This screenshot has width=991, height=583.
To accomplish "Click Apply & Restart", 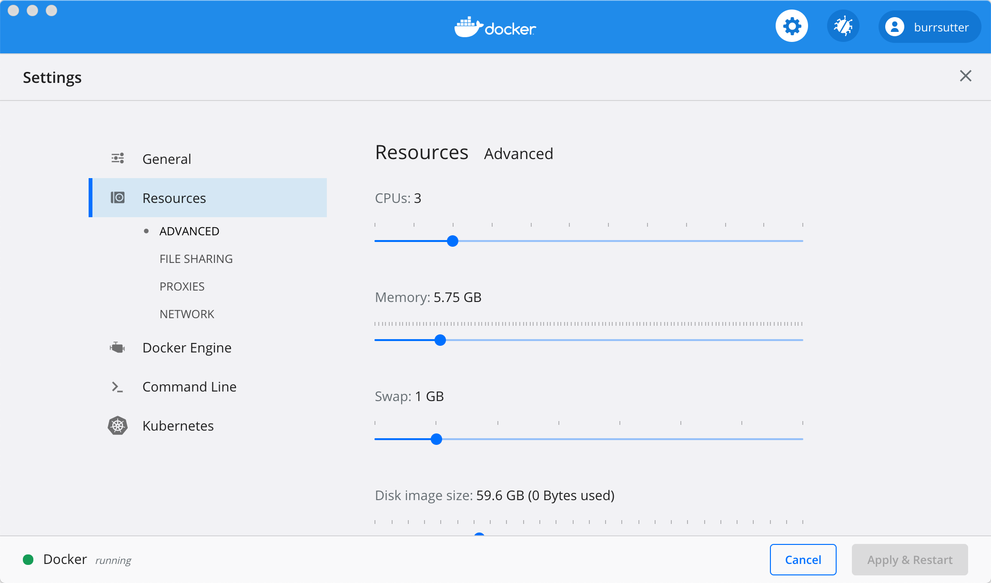I will [910, 560].
